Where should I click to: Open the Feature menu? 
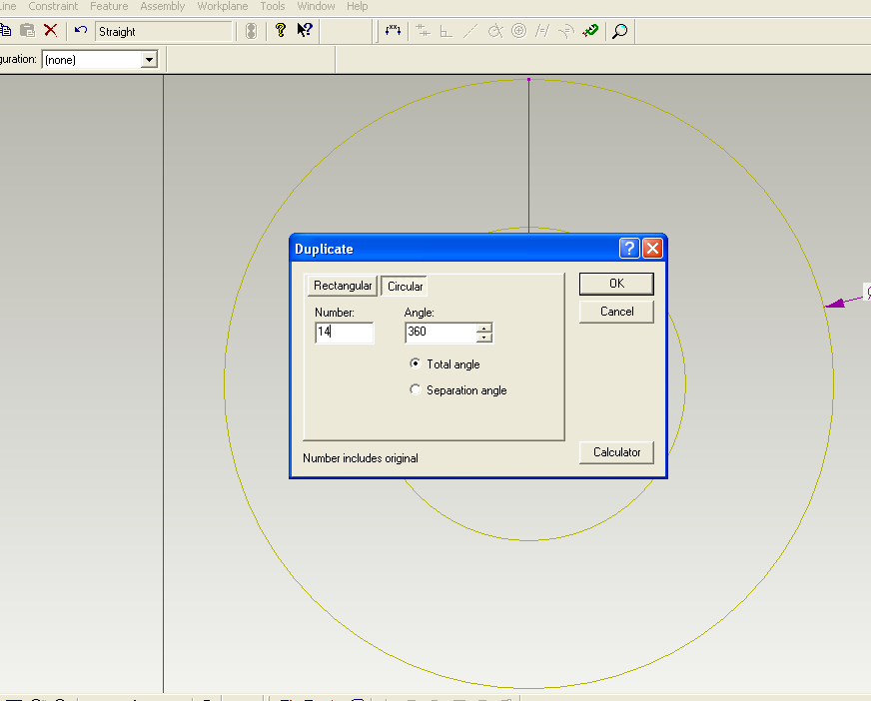[109, 6]
